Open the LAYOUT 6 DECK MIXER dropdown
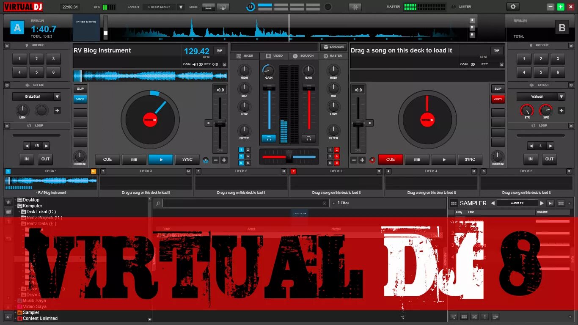Screen dimensions: 578x325 pos(181,7)
